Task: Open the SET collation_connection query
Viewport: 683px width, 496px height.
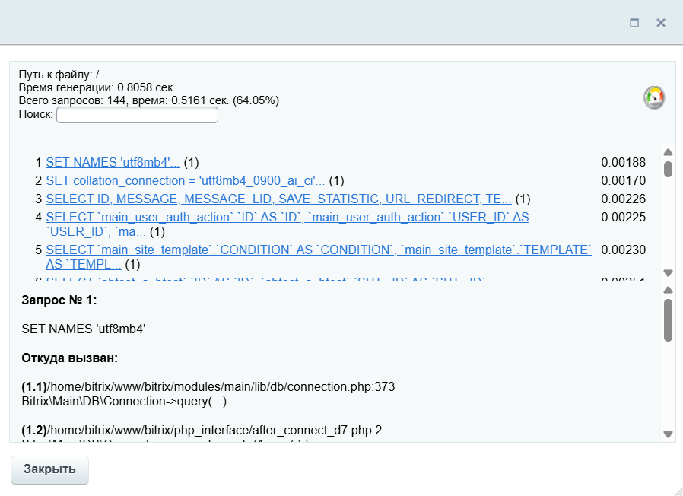Action: point(186,181)
